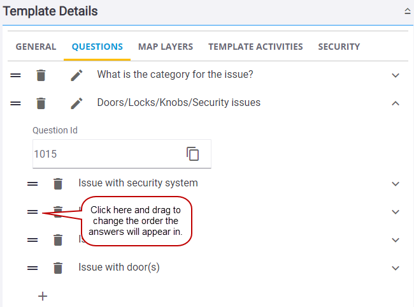Collapse the Template Details panel
The height and width of the screenshot is (307, 414).
pos(407,11)
